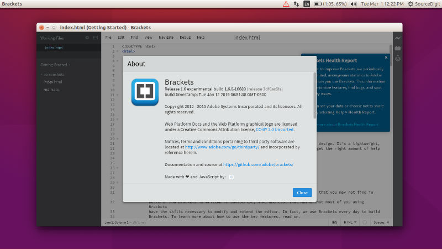Open the adobe.com thirdparty link

tap(222, 147)
